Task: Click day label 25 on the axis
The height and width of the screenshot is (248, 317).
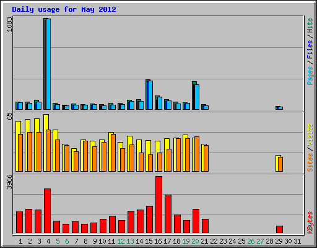Action: point(241,241)
